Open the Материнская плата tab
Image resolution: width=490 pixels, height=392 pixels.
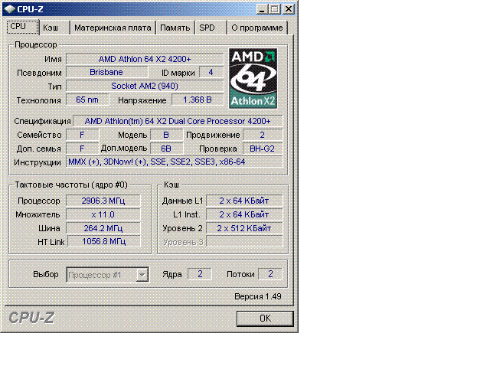[113, 28]
